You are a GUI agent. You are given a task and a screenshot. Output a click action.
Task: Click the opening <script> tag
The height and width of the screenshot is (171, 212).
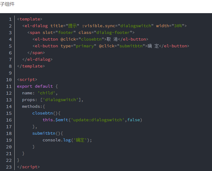pyautogui.click(x=27, y=79)
